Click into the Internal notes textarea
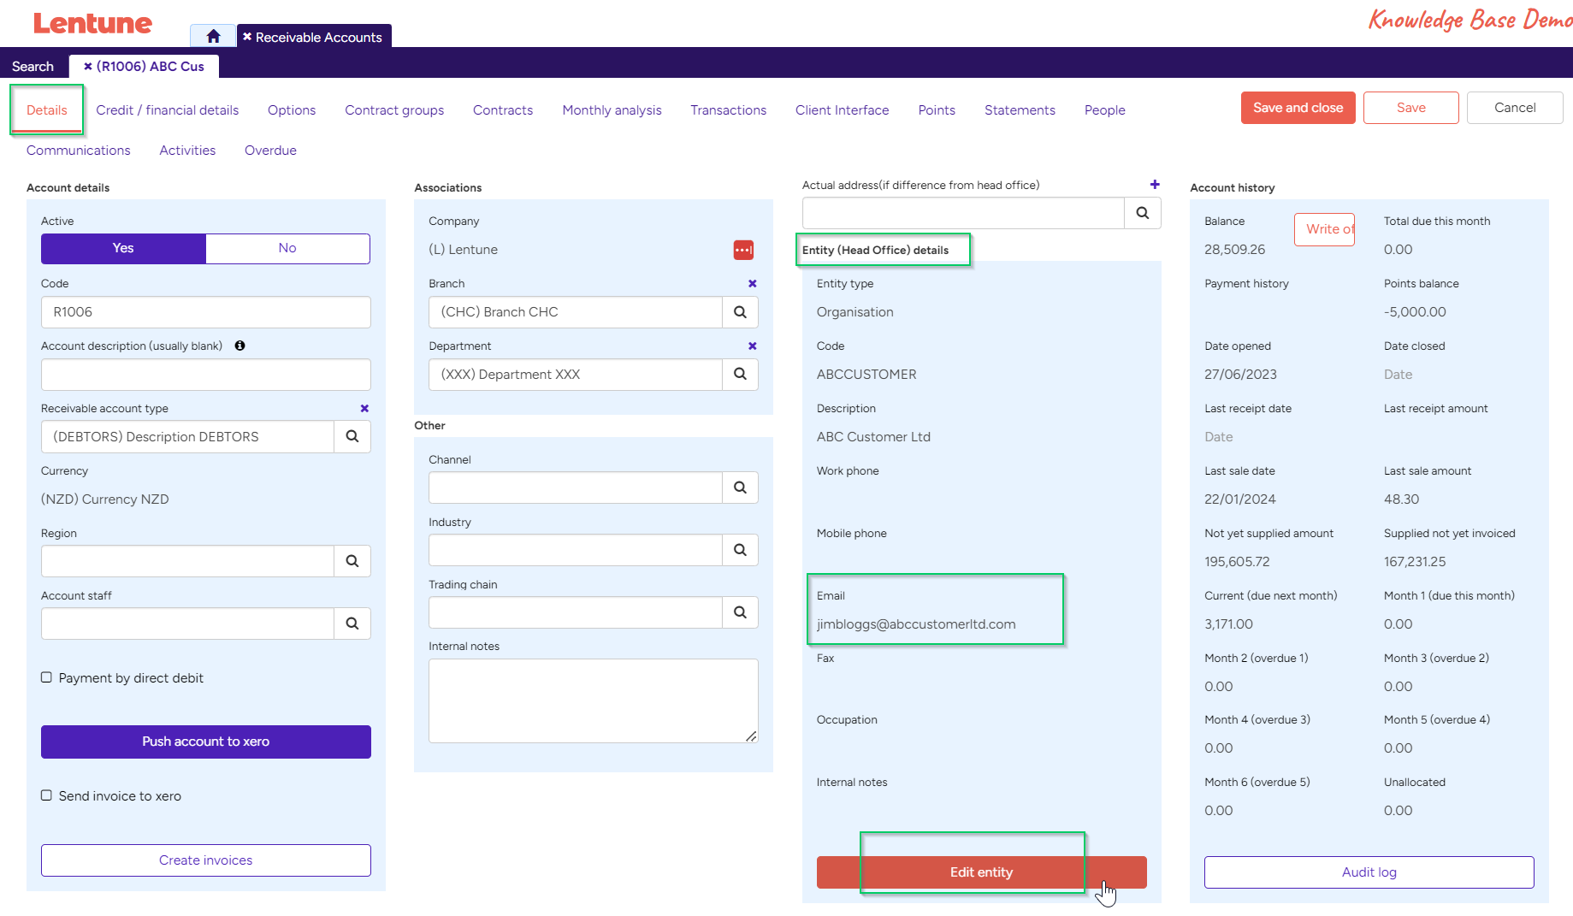Viewport: 1573px width, 916px height. (593, 700)
